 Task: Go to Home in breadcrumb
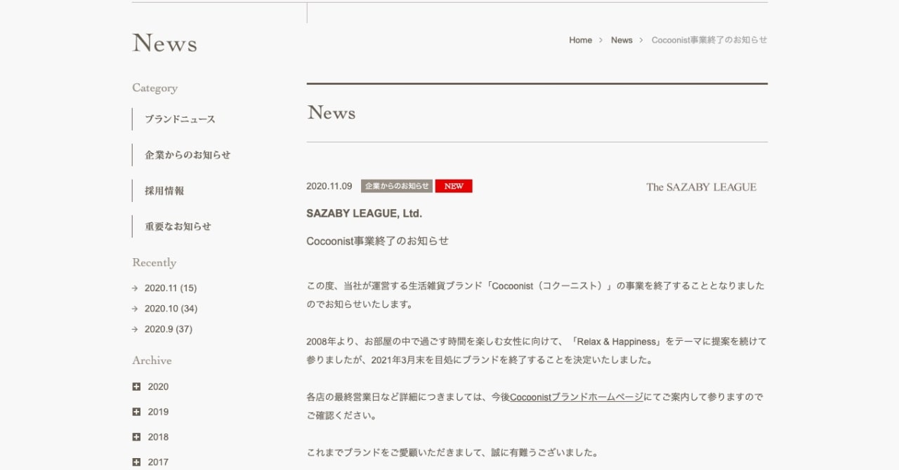pos(580,40)
